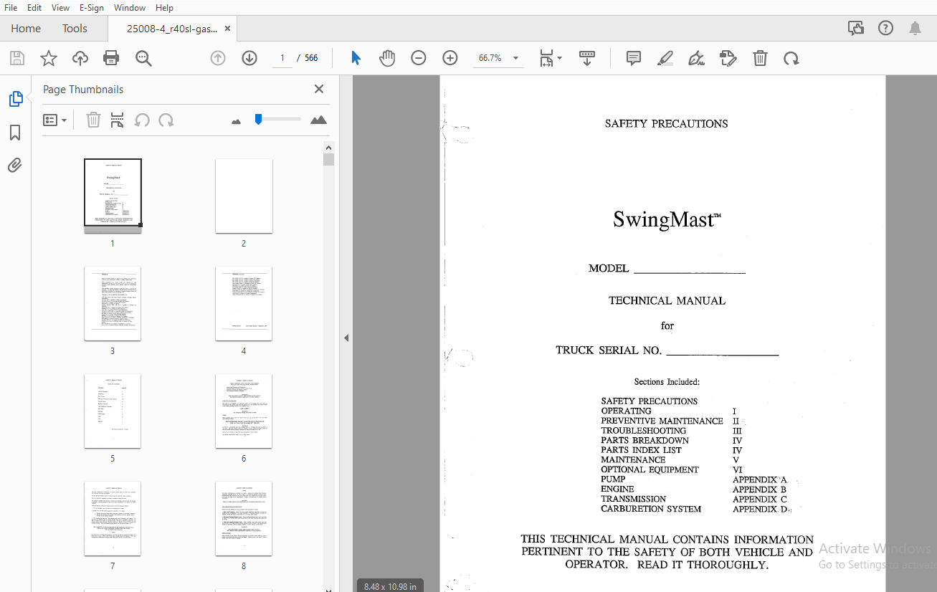Expand the page display options arrow

[560, 58]
